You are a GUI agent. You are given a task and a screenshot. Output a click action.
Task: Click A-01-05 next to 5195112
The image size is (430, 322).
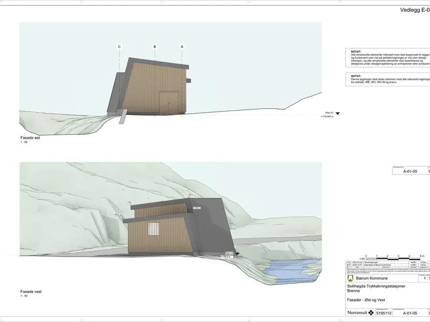click(410, 313)
